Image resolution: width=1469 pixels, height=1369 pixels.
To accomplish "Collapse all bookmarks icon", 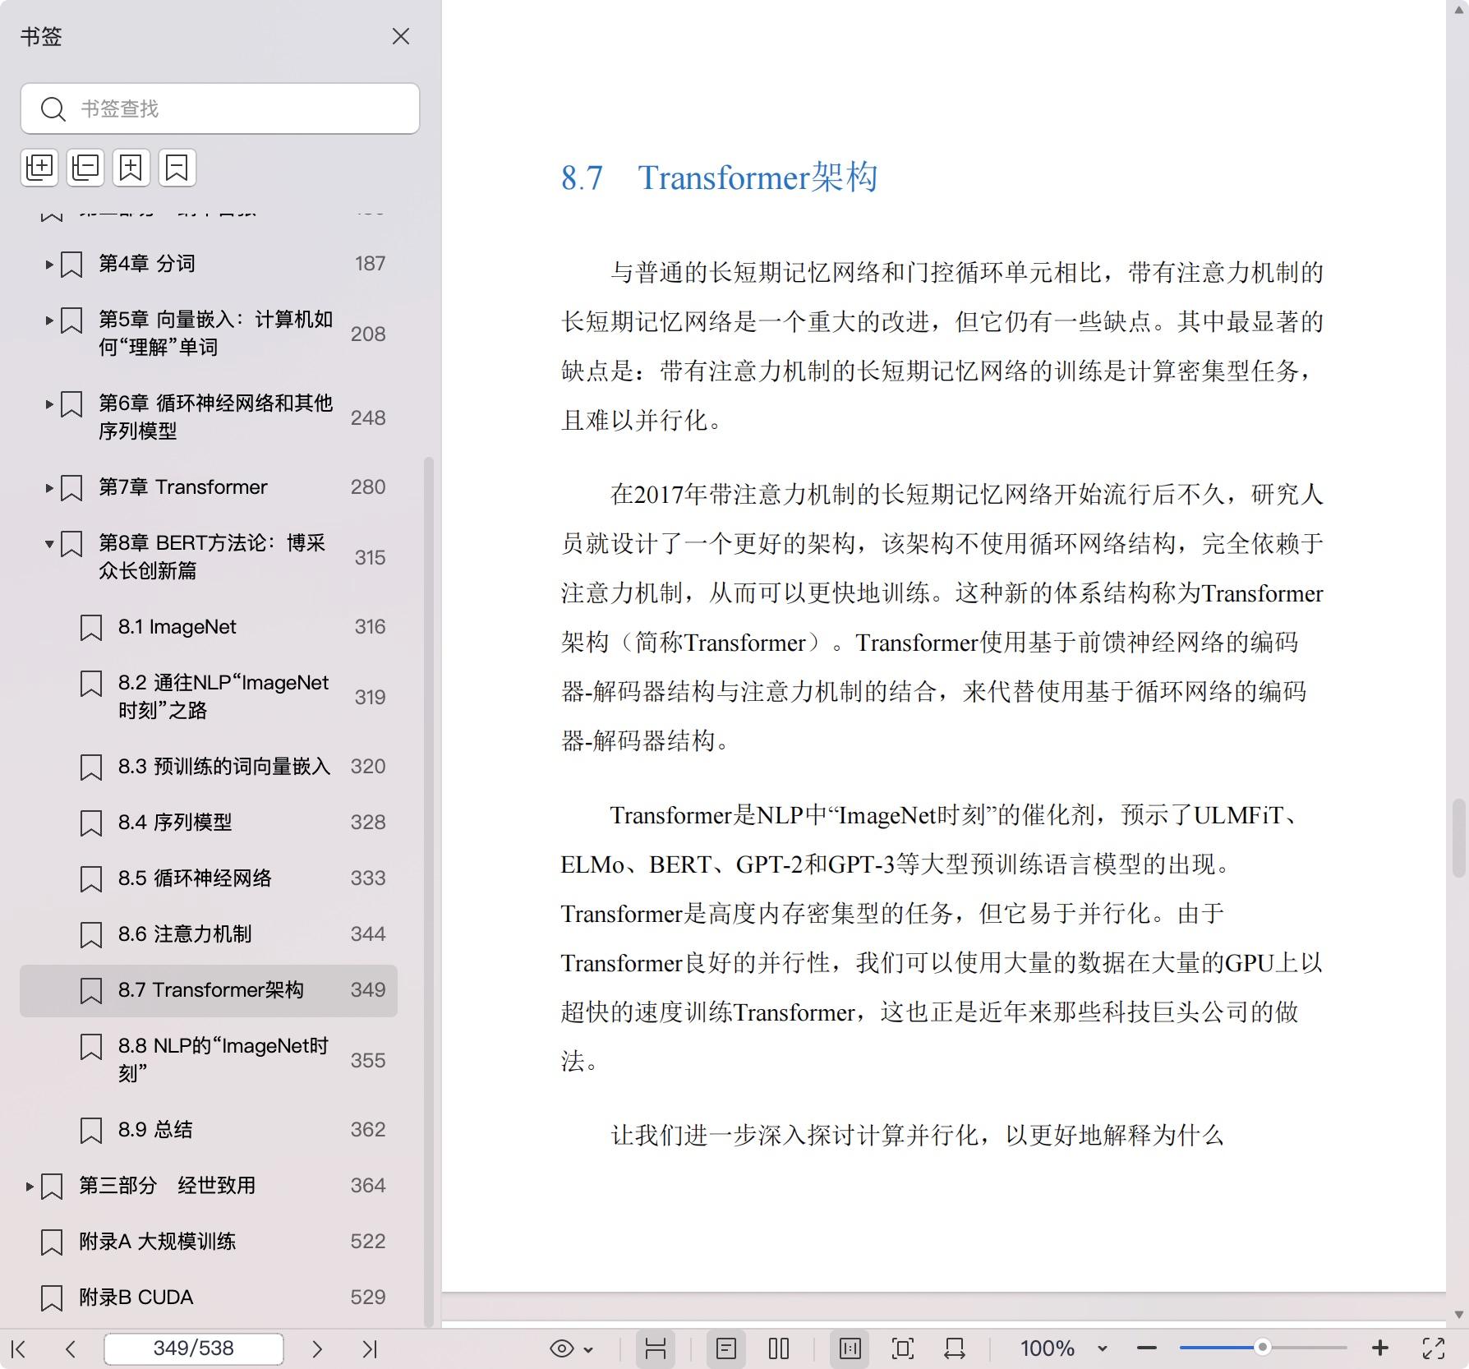I will pyautogui.click(x=85, y=168).
